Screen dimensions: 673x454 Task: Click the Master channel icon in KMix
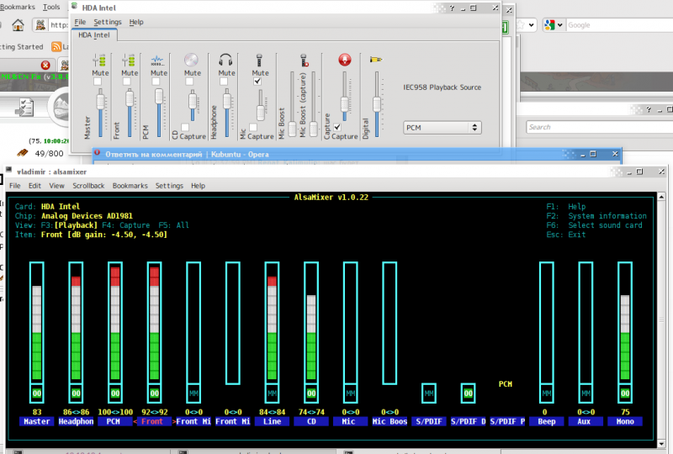point(99,60)
